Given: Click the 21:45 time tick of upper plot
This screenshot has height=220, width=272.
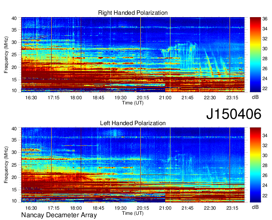Looking at the screenshot, I should pyautogui.click(x=187, y=98).
